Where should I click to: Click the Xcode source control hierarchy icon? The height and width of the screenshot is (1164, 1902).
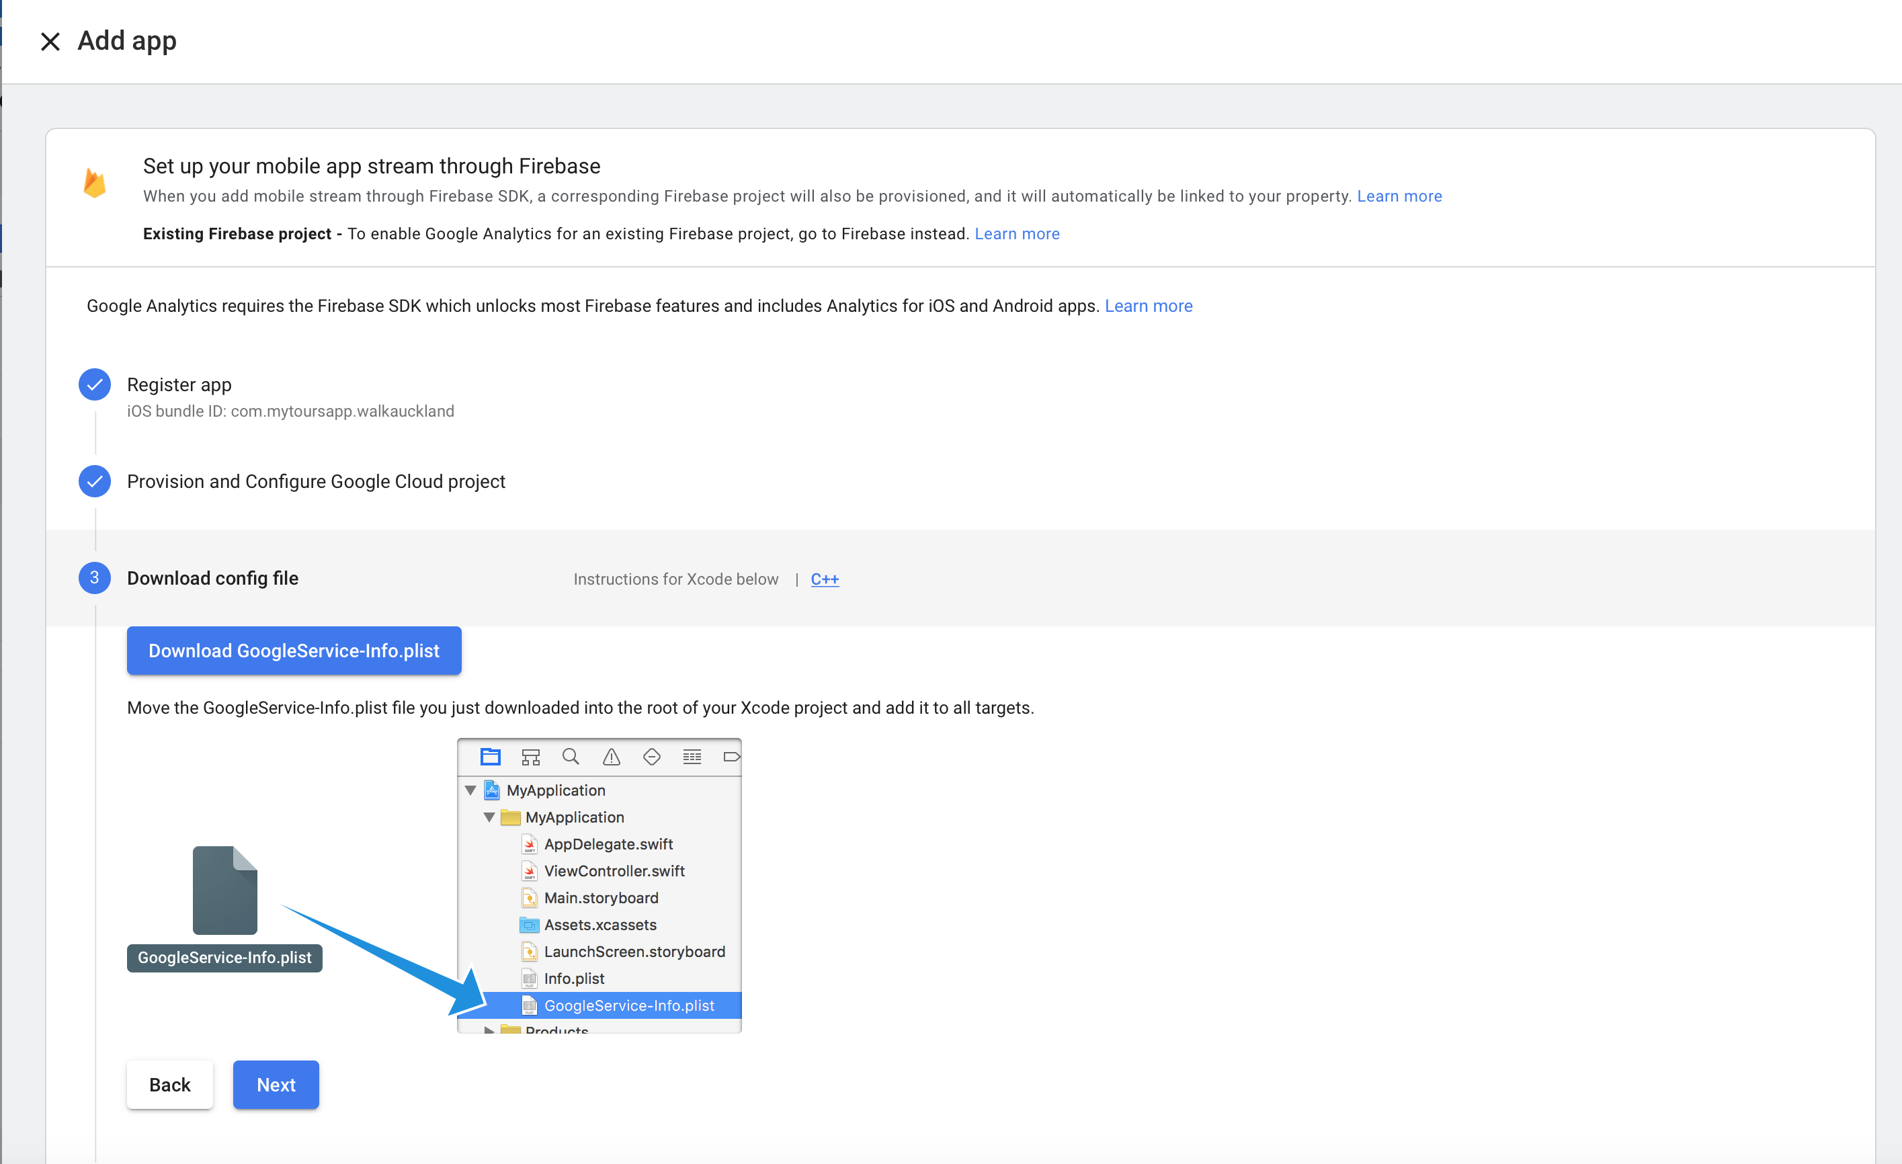[x=530, y=757]
